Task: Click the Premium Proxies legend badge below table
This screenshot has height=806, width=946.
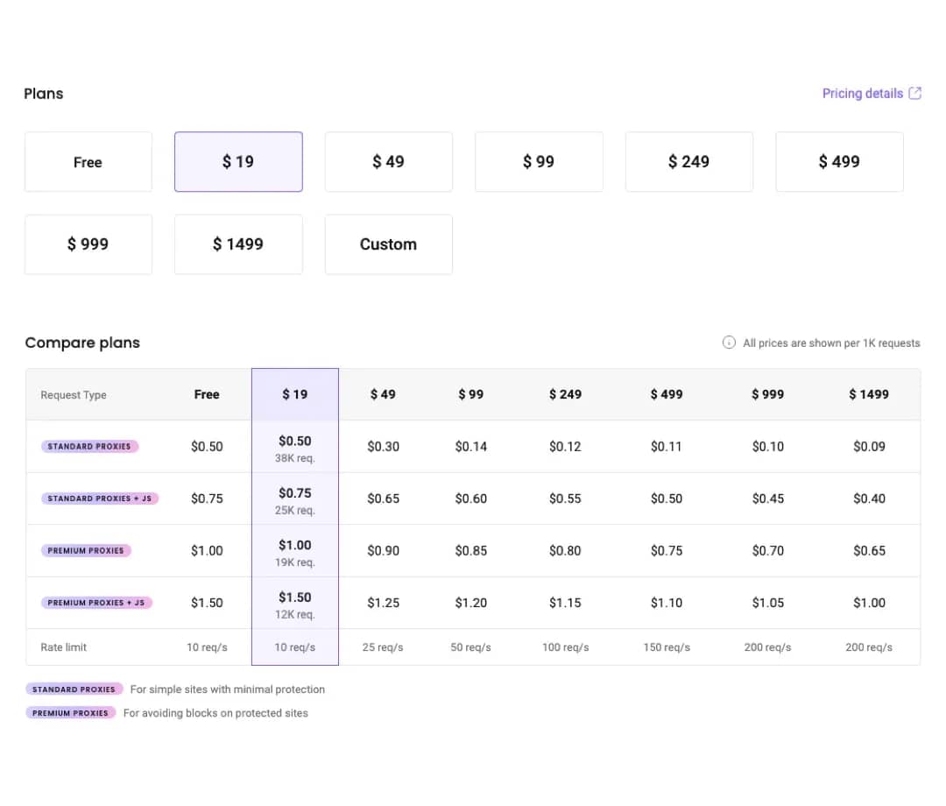Action: [71, 713]
